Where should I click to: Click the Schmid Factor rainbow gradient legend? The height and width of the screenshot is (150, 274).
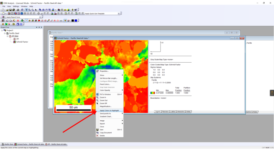point(152,93)
